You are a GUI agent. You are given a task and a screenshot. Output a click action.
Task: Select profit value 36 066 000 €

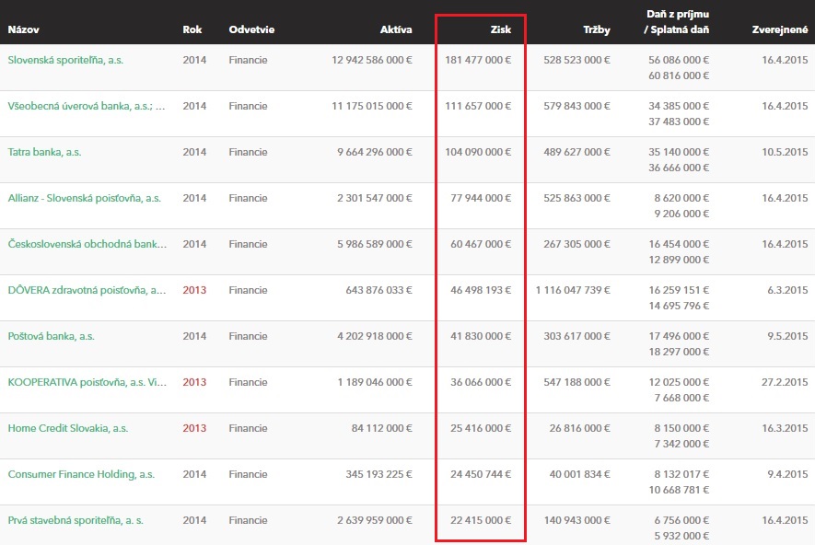pos(481,382)
